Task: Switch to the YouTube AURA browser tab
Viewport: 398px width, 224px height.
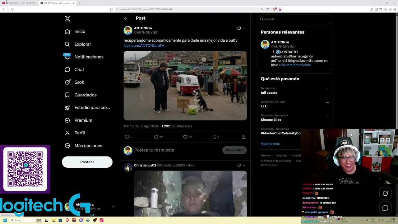Action: tap(19, 3)
